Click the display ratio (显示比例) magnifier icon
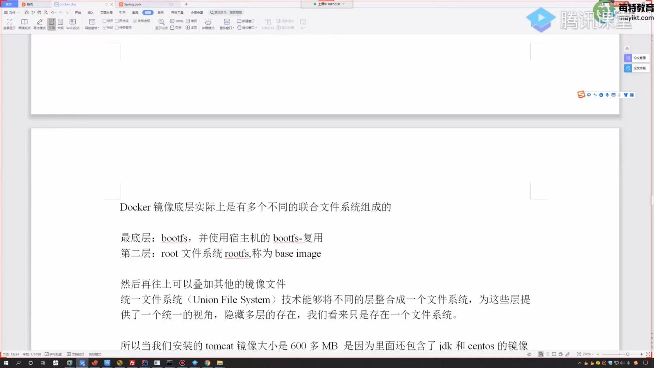This screenshot has width=654, height=368. (161, 22)
